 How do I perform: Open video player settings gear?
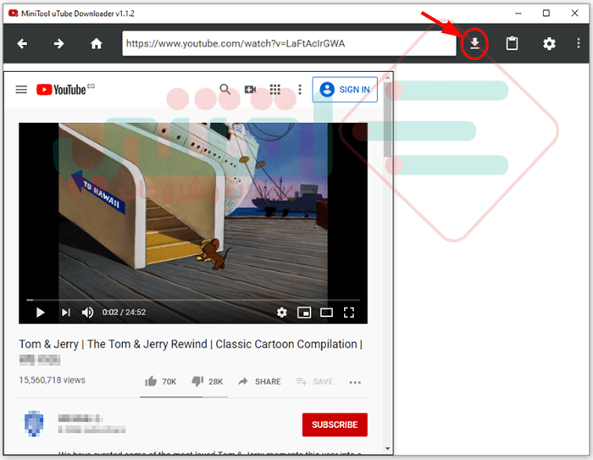click(282, 313)
